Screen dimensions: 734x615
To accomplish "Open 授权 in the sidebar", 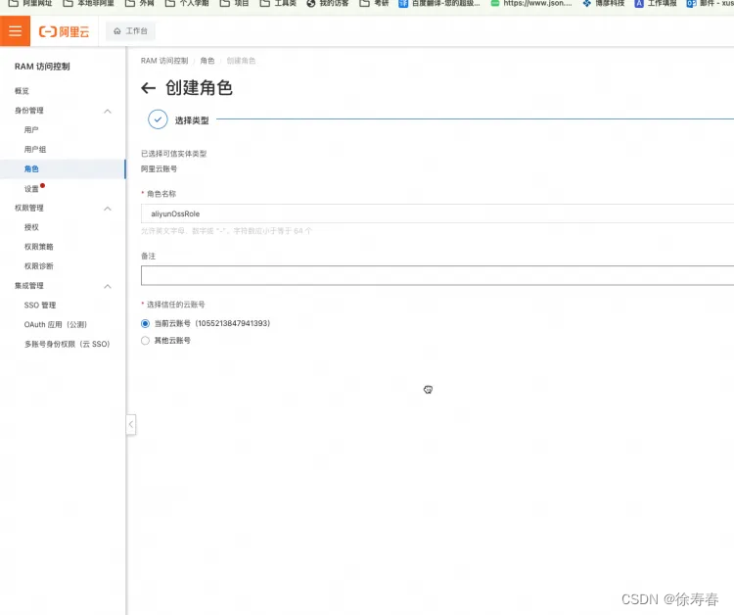I will 31,227.
